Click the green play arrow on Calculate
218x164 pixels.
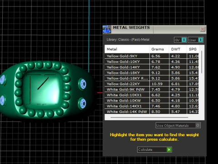169,149
